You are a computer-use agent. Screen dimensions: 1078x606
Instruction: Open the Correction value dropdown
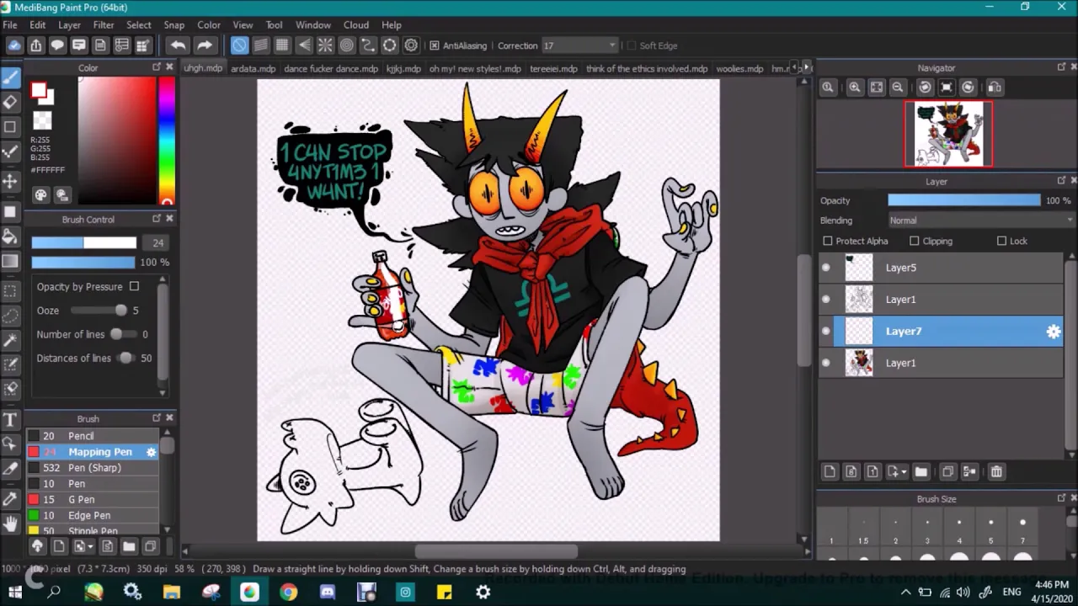pos(579,45)
